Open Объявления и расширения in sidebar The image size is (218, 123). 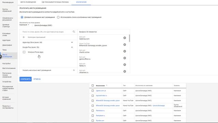click(7, 19)
